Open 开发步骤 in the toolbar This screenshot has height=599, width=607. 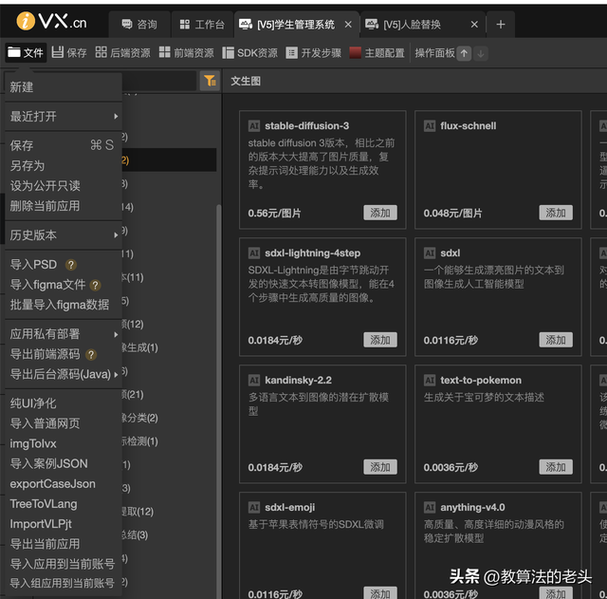(x=314, y=52)
